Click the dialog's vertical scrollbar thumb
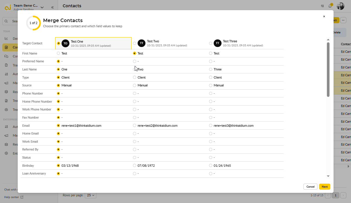The image size is (351, 203). pyautogui.click(x=328, y=70)
